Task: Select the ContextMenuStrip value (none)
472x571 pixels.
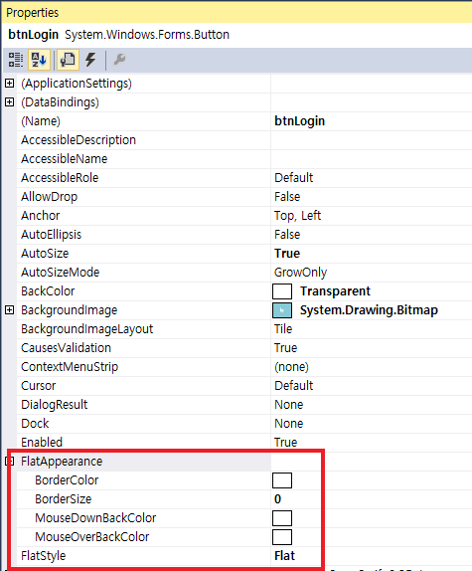Action: (x=291, y=367)
